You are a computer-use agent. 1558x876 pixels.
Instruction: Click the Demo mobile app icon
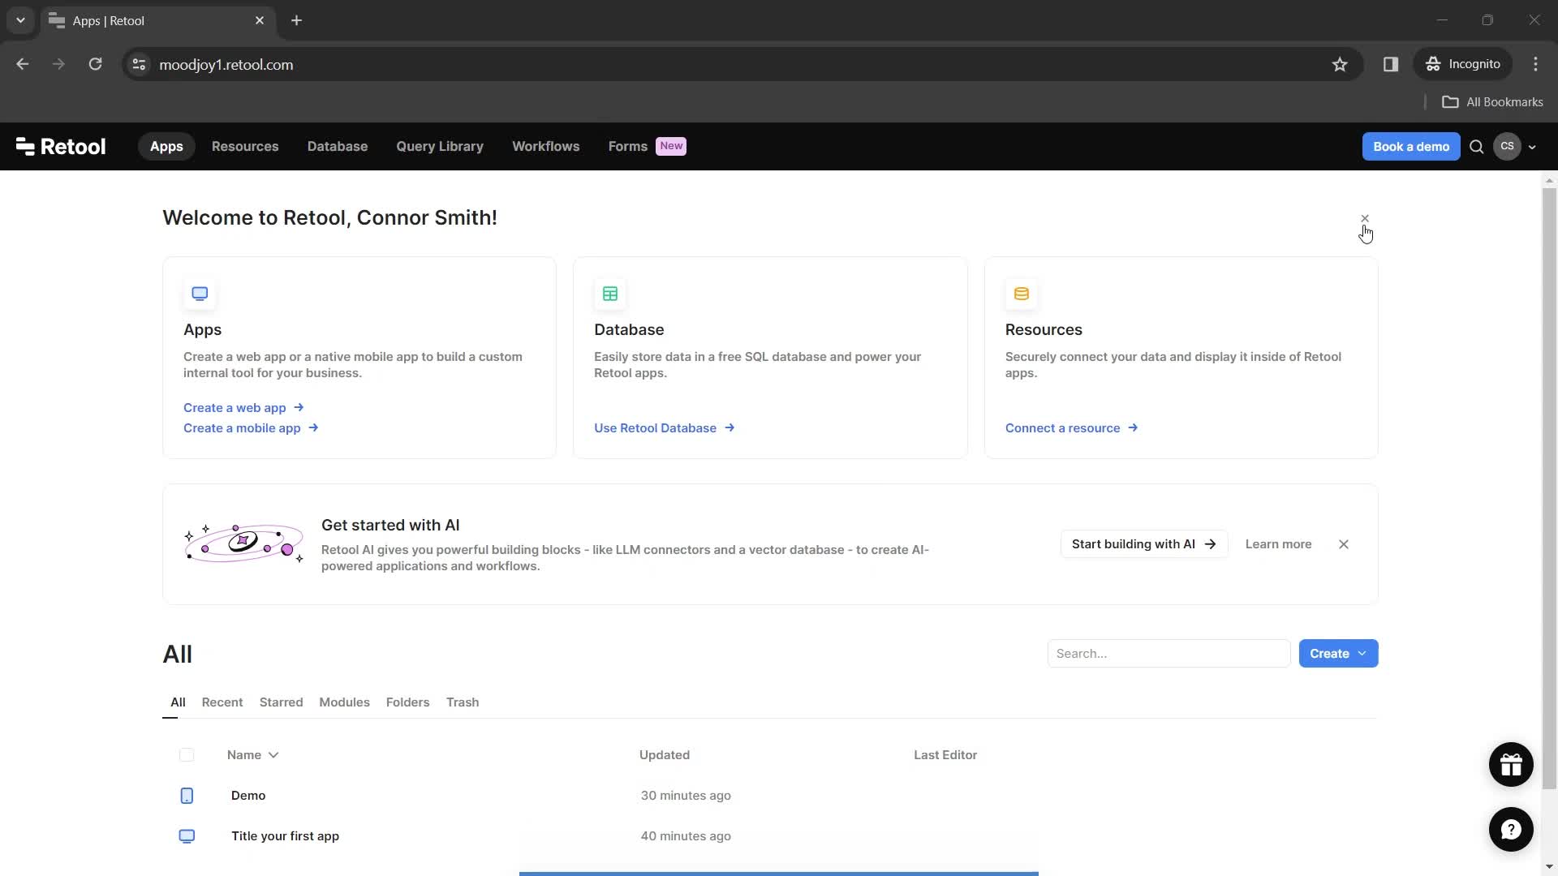click(x=187, y=795)
